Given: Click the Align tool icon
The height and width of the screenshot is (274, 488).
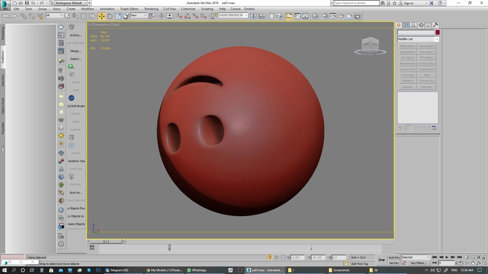Looking at the screenshot, I should pos(262,16).
